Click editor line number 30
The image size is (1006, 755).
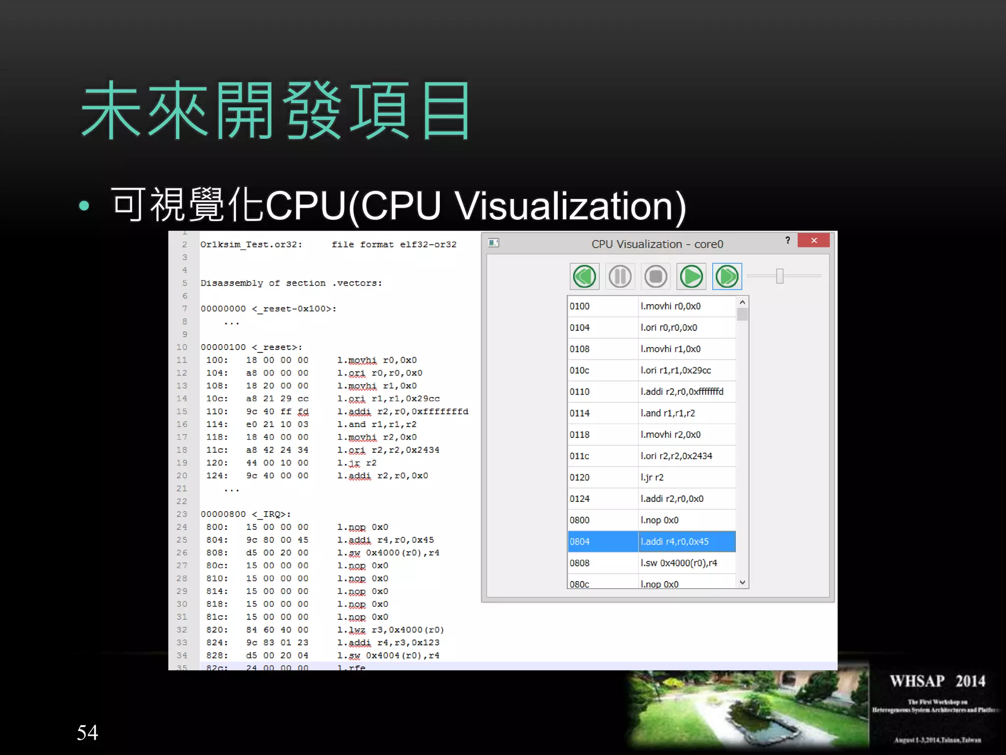182,604
